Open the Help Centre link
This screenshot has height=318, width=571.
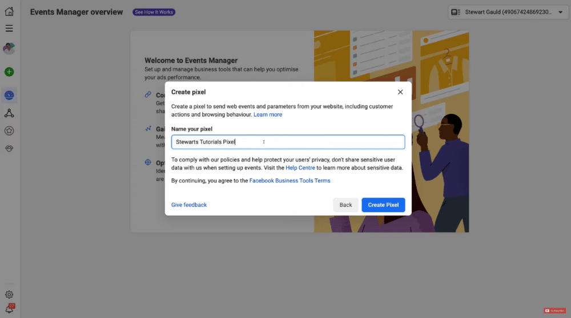tap(300, 168)
